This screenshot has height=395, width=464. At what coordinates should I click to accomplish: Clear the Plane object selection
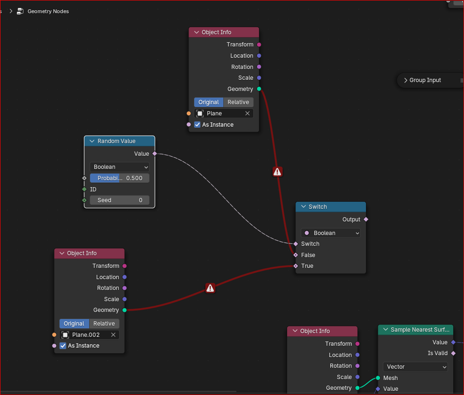coord(247,114)
